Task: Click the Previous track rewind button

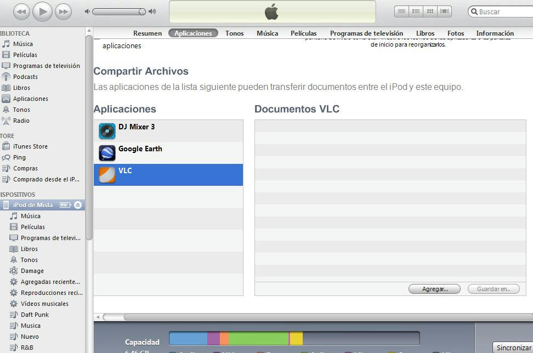Action: (21, 12)
